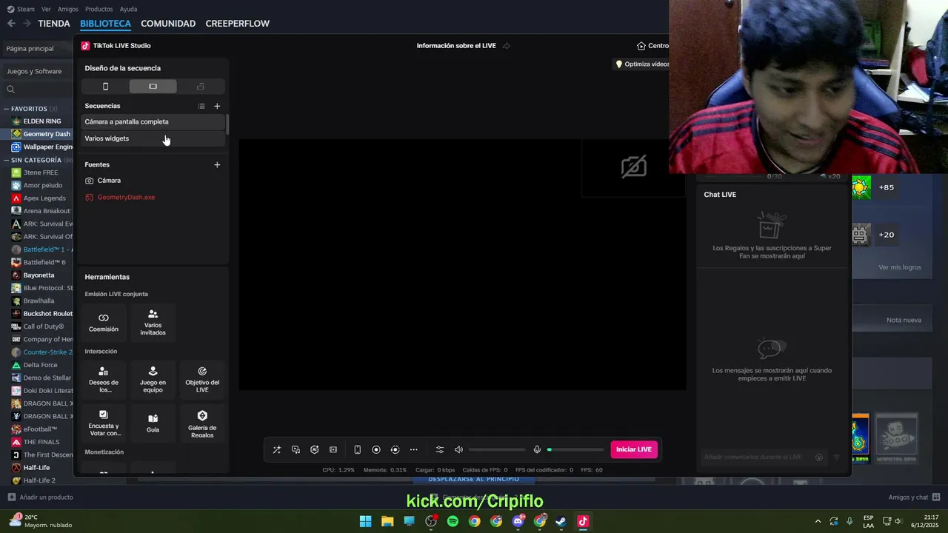Image resolution: width=948 pixels, height=533 pixels.
Task: Open Spotify from the taskbar
Action: (453, 521)
